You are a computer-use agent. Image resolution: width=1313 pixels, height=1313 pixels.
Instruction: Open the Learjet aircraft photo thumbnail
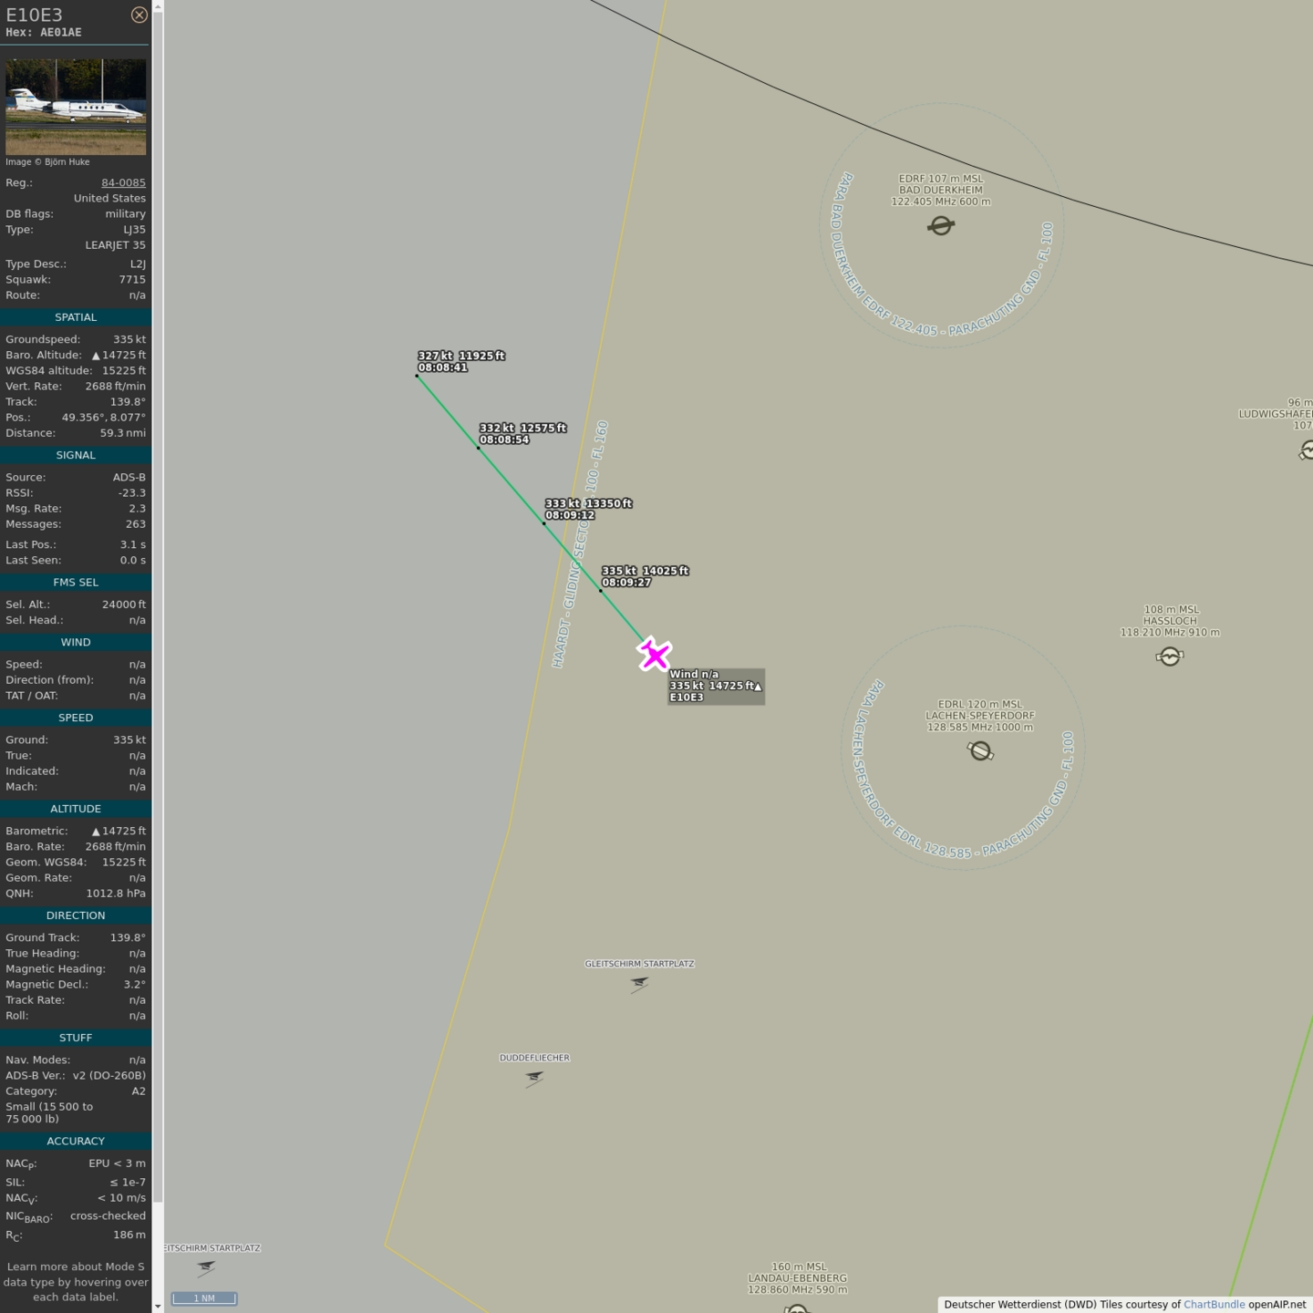point(76,107)
